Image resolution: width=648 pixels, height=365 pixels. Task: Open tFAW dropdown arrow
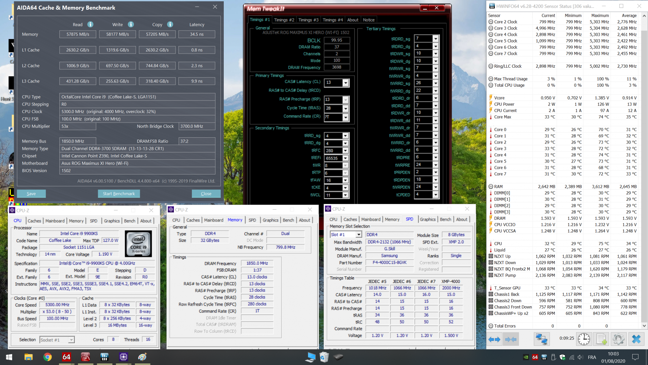(x=345, y=180)
